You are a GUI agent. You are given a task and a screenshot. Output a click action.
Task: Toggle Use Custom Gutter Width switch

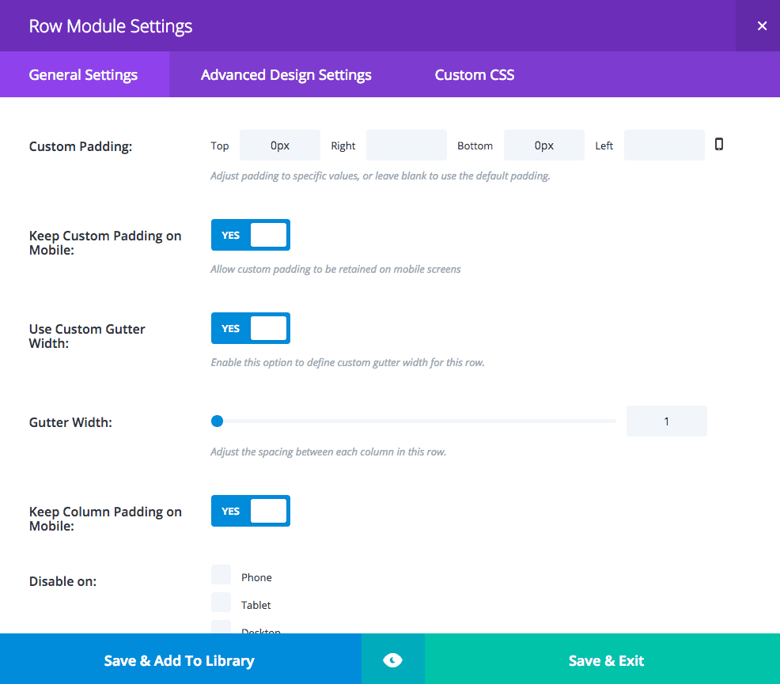point(251,328)
